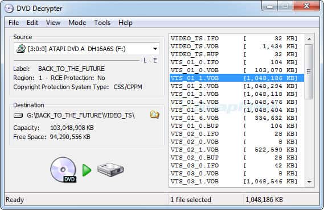Select VIDEO_TS.IFO in the file list
Viewport: 324px width, 210px height.
point(237,39)
